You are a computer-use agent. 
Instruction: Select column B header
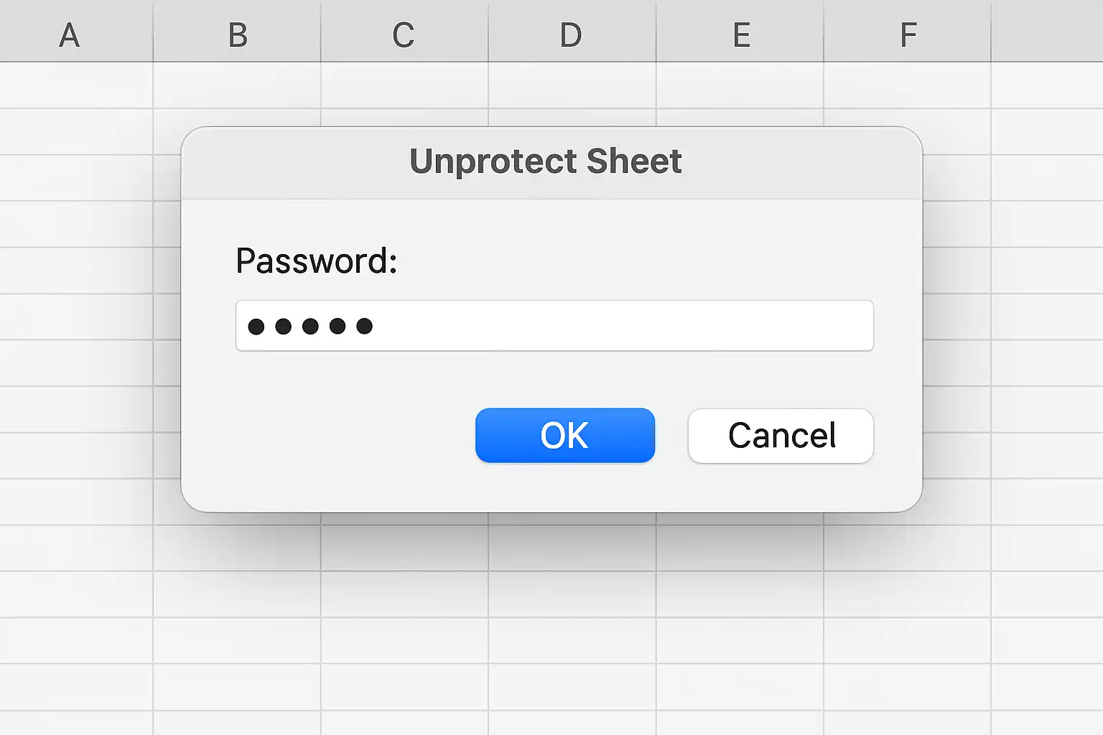tap(237, 32)
